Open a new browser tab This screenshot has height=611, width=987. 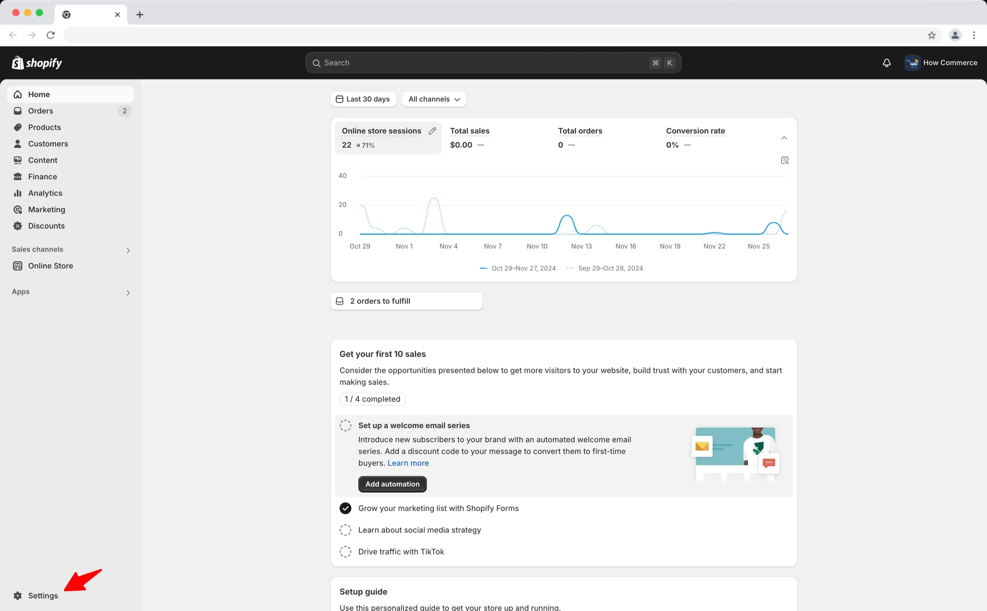click(140, 15)
